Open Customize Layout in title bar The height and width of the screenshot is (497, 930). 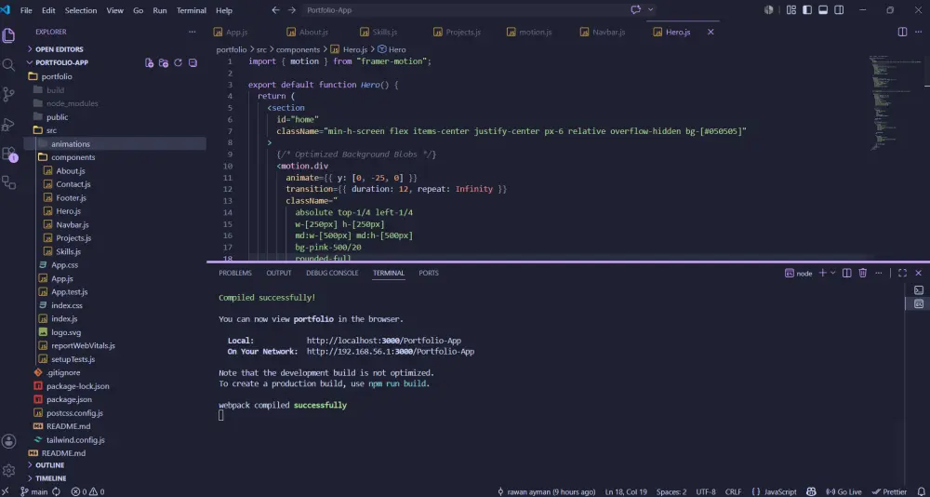(x=791, y=10)
